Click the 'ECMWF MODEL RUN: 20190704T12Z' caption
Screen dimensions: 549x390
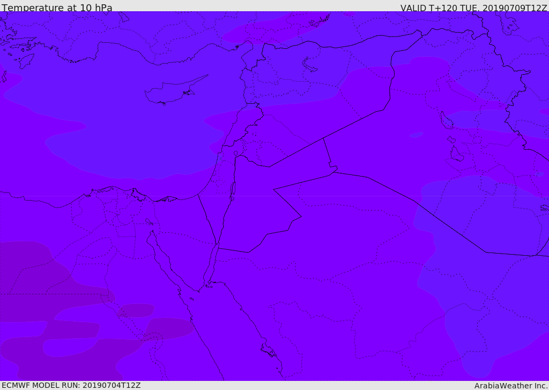coord(71,386)
